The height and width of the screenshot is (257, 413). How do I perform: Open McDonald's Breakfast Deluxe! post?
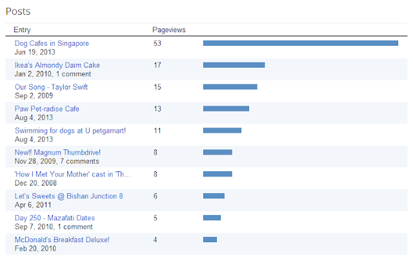pyautogui.click(x=62, y=240)
